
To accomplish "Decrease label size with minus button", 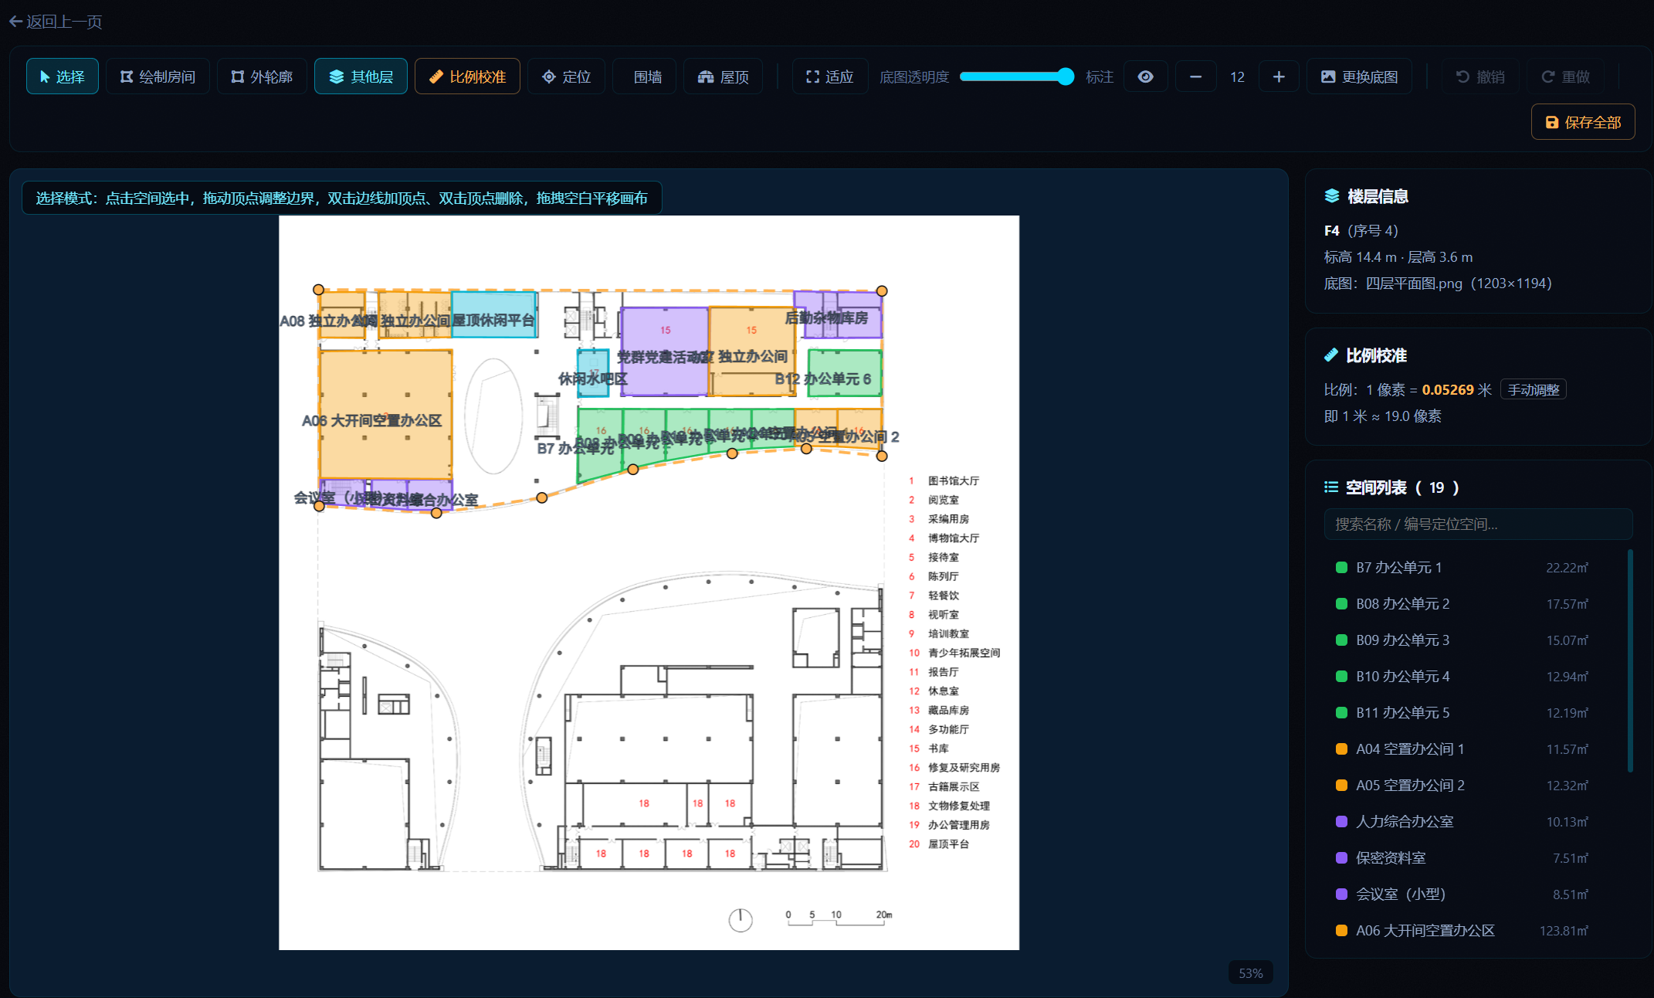I will 1196,76.
